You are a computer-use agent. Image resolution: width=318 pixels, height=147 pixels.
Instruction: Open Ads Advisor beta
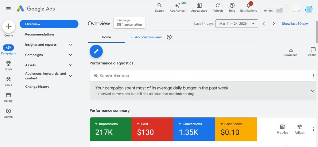178,7
